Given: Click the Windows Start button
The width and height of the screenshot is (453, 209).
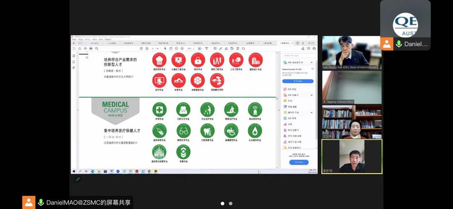Looking at the screenshot, I should click(74, 171).
